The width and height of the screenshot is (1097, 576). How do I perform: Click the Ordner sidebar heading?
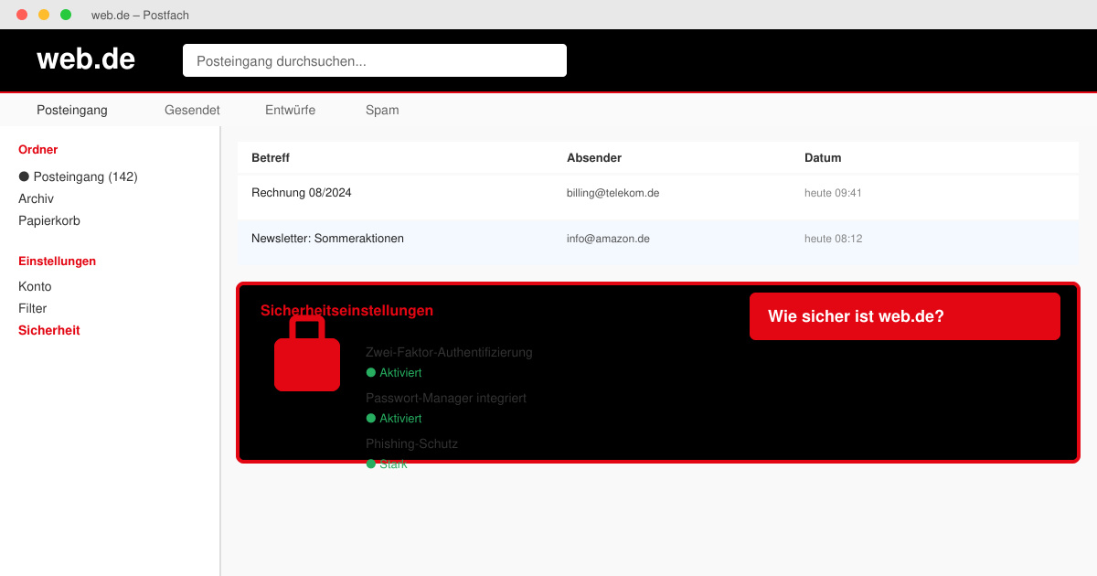[38, 149]
